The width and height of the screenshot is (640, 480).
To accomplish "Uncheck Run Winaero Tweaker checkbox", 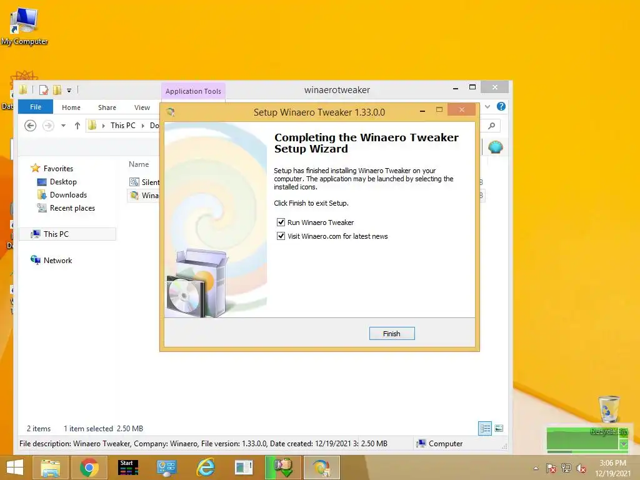I will 281,222.
